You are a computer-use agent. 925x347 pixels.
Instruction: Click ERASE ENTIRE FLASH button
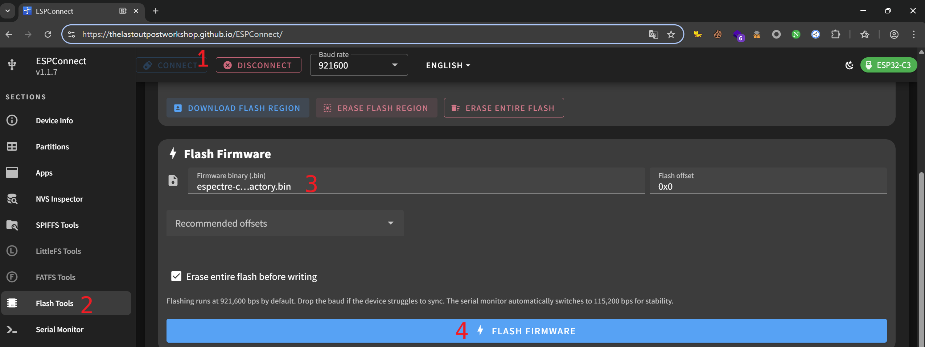504,108
